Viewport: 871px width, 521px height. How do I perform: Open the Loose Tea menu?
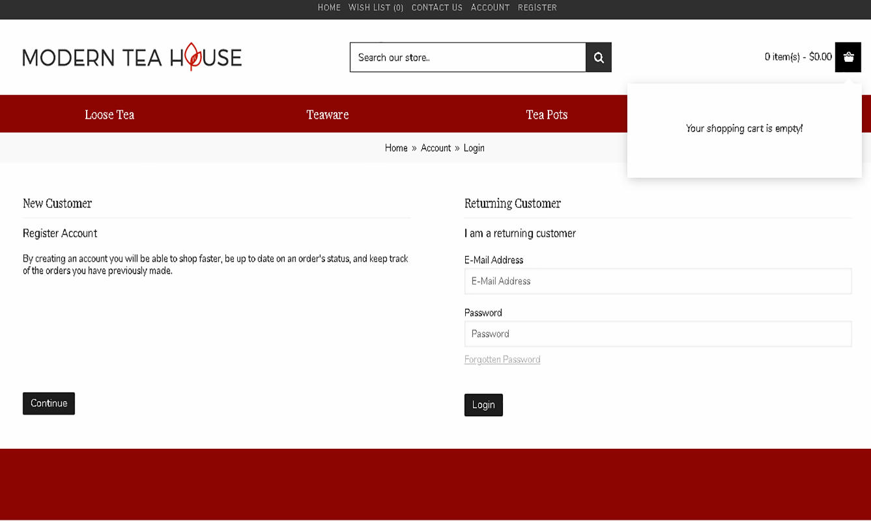coord(109,115)
